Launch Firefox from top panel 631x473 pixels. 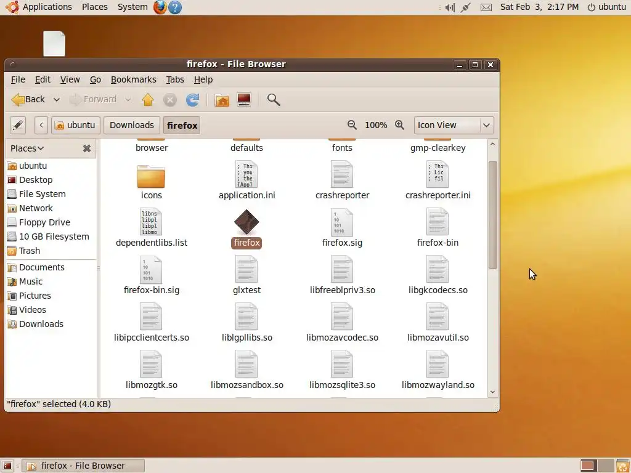160,7
